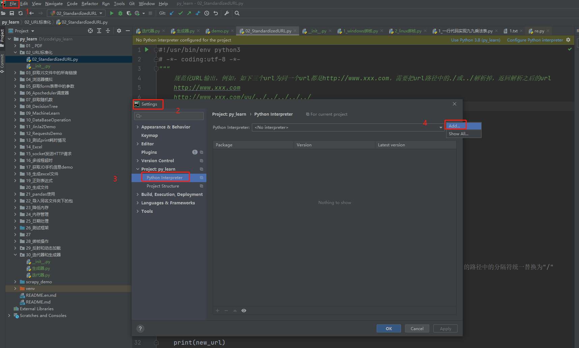Image resolution: width=579 pixels, height=348 pixels.
Task: Click Expand All in Project panel
Action: 99,31
